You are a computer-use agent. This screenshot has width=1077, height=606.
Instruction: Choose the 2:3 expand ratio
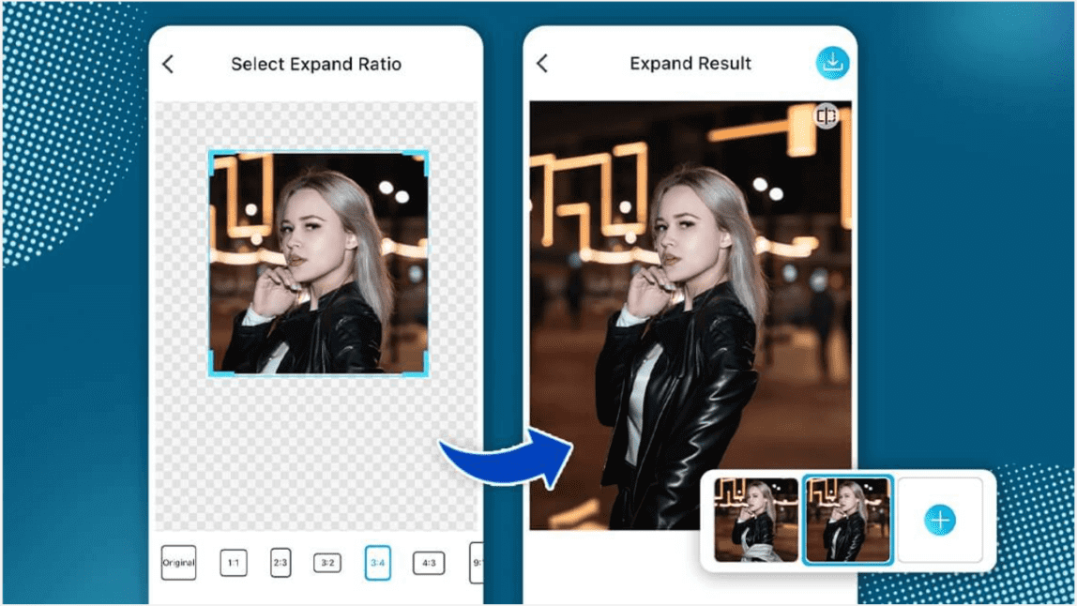pyautogui.click(x=281, y=563)
